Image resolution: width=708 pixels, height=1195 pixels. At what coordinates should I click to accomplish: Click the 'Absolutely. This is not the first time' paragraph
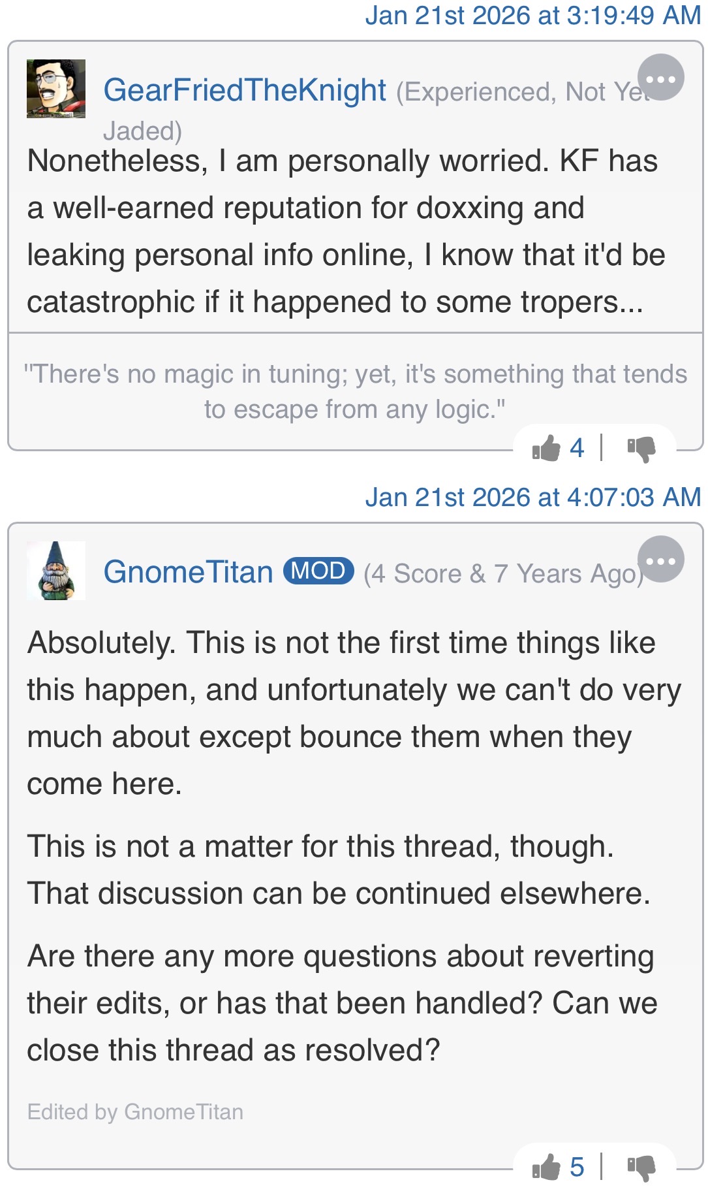354,713
